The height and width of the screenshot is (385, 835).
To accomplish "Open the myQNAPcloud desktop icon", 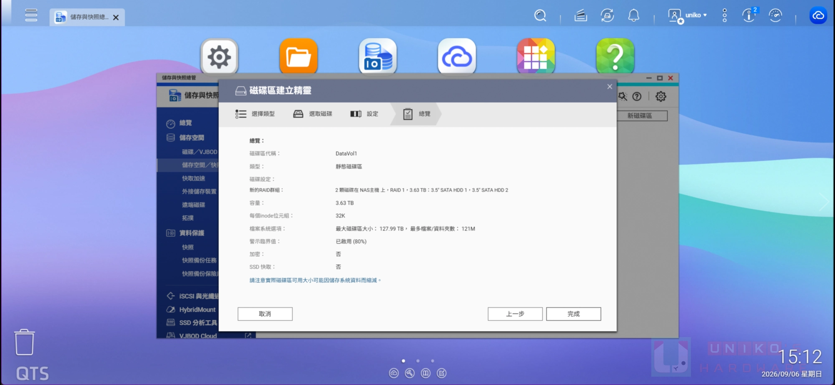I will (457, 57).
